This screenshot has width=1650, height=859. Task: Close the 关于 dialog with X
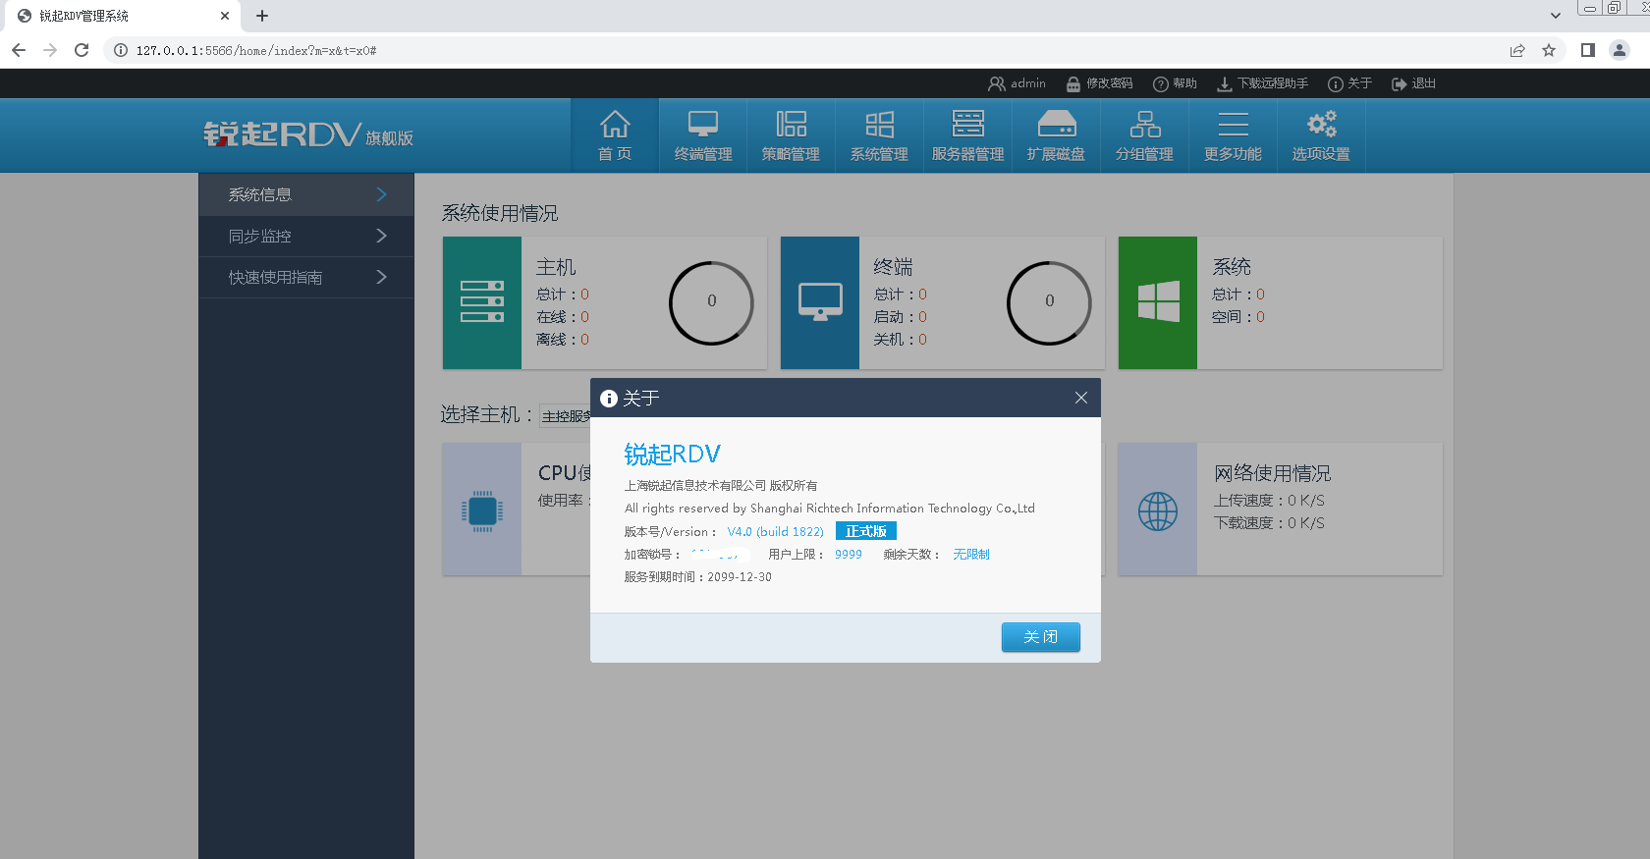pyautogui.click(x=1081, y=398)
